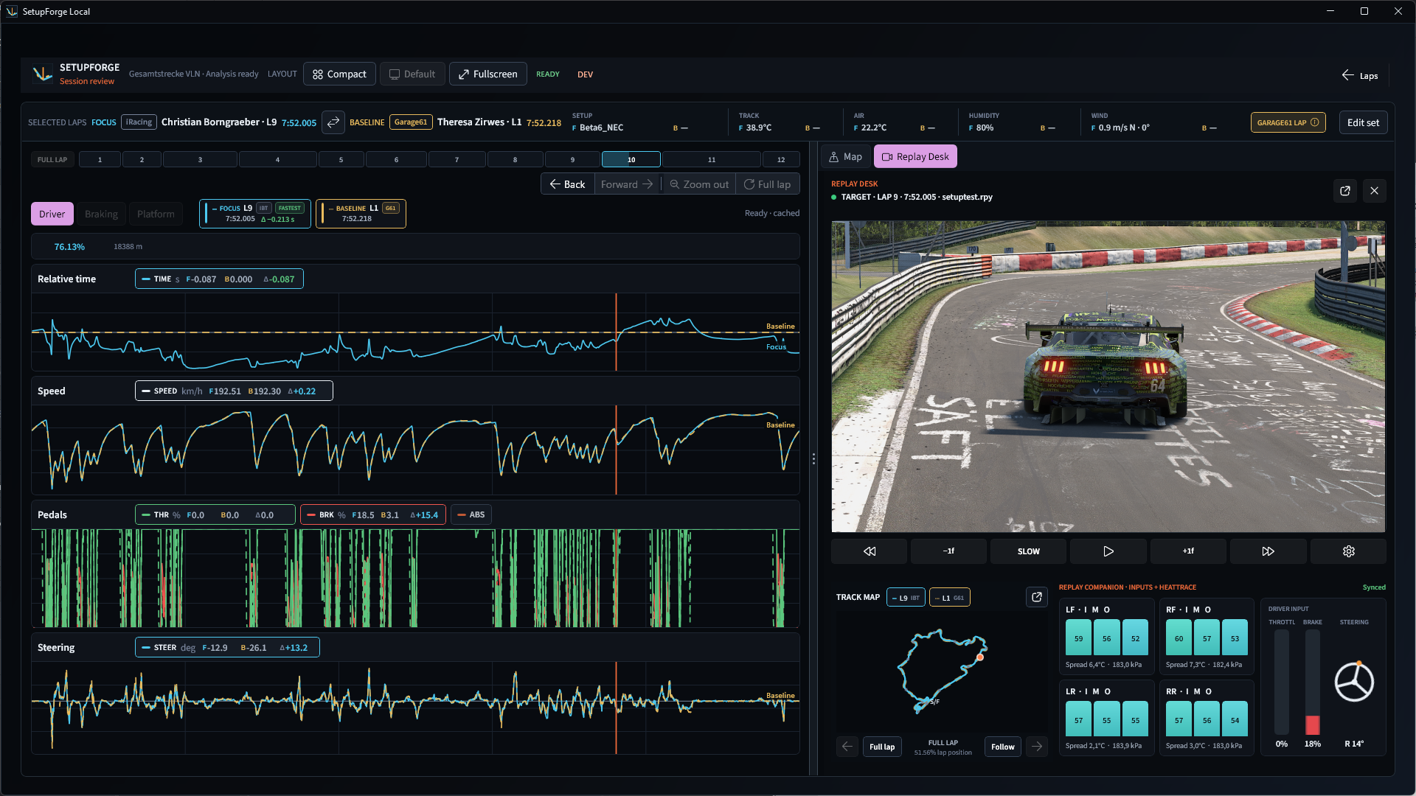The width and height of the screenshot is (1416, 796).
Task: Select FULL LAP sector button
Action: point(52,159)
